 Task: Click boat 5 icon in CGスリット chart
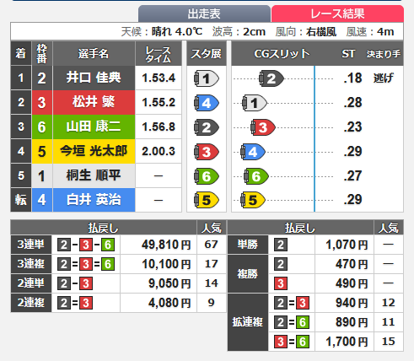[x=253, y=200]
